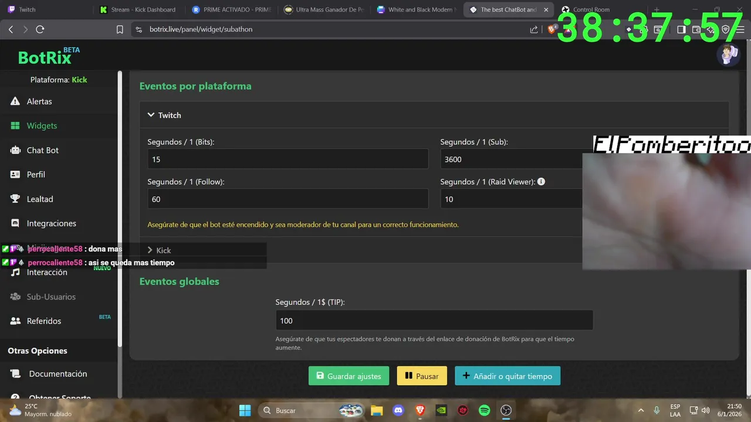Open the user avatar in top right

click(728, 55)
